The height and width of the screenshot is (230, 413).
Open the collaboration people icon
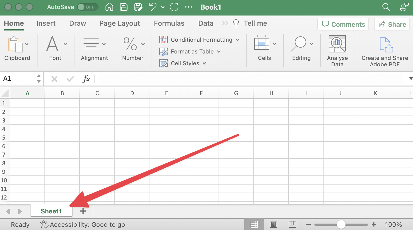[404, 7]
